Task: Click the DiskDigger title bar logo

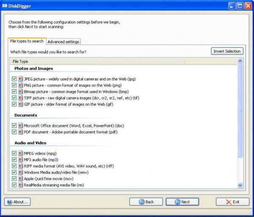Action: point(5,6)
